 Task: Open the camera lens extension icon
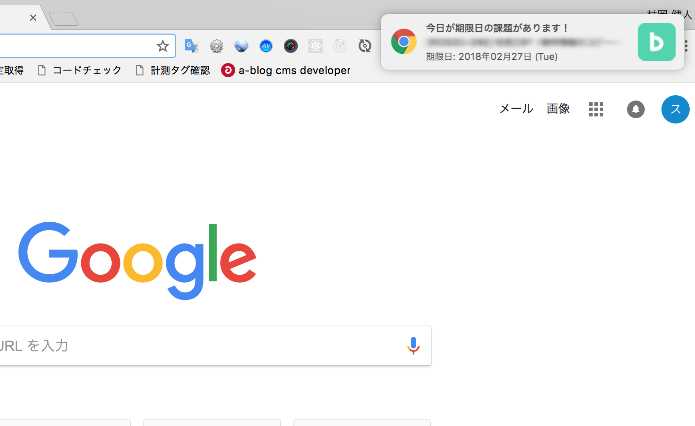pyautogui.click(x=291, y=46)
